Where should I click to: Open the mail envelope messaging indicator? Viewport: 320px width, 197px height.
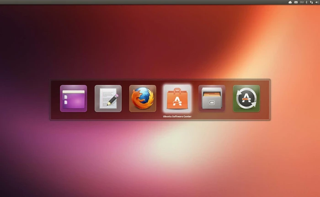pos(296,2)
